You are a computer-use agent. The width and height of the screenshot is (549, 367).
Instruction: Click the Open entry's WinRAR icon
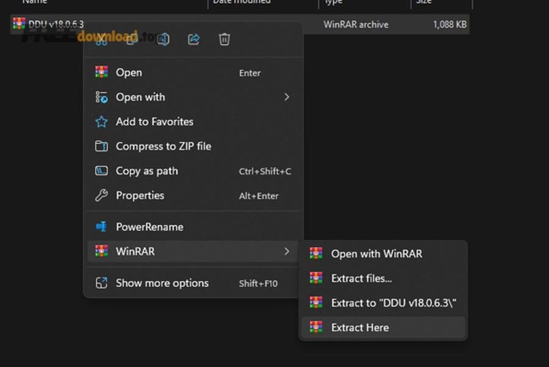click(x=101, y=72)
